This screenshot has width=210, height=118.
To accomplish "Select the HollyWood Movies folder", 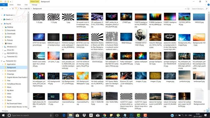I will (14, 84).
